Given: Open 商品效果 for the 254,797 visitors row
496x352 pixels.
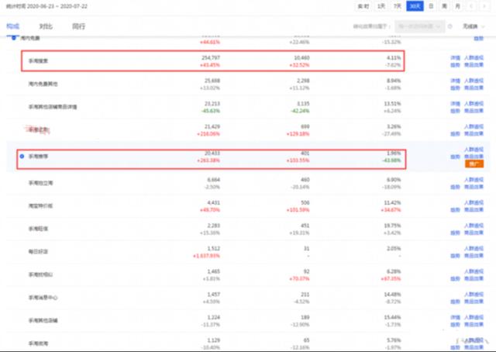Looking at the screenshot, I should click(x=474, y=65).
